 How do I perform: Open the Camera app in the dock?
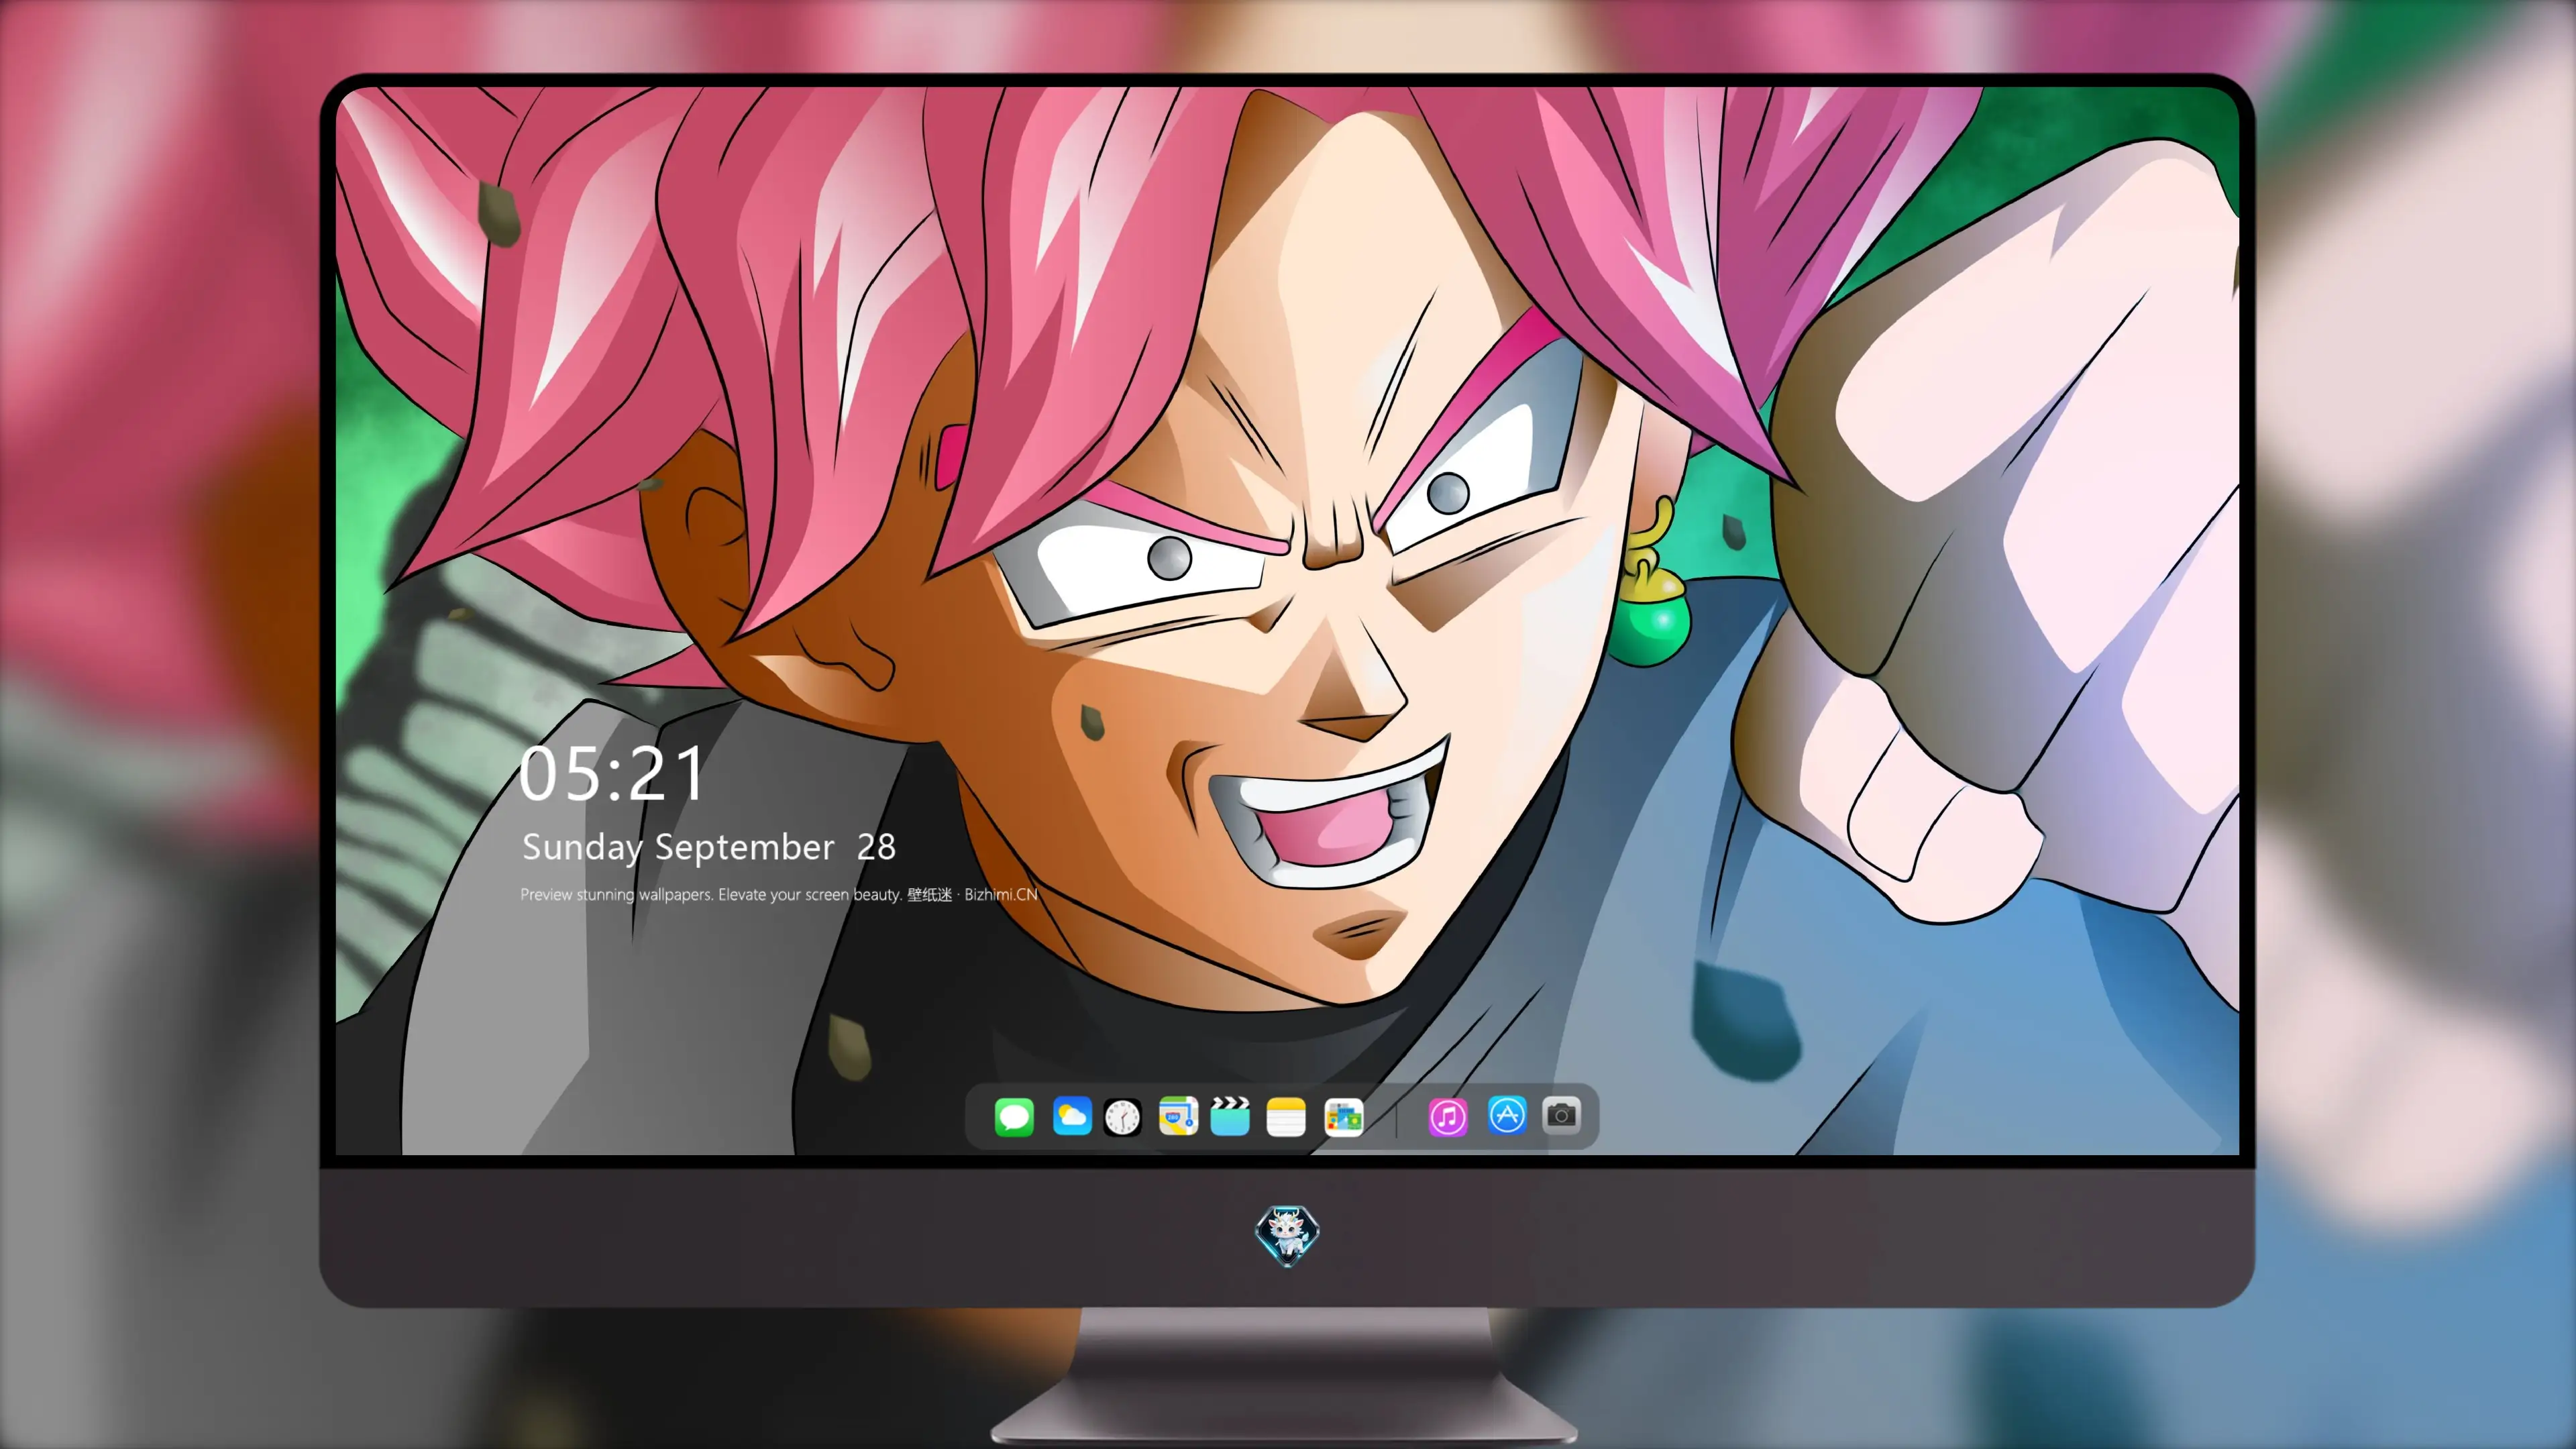(x=1561, y=1115)
